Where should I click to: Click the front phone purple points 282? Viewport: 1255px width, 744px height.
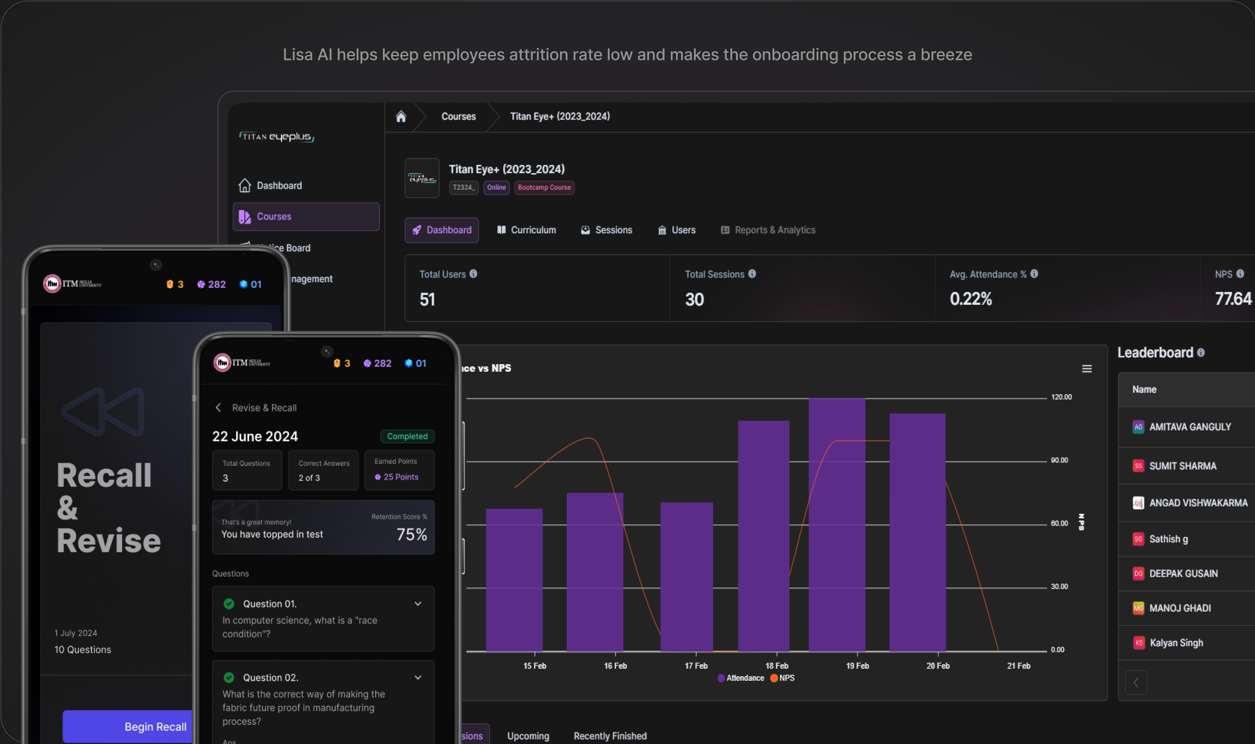coord(377,363)
